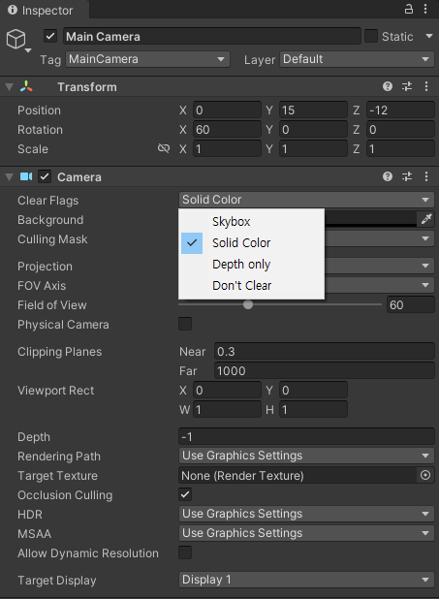This screenshot has width=439, height=599.
Task: Click the Field of View label
Action: [x=52, y=305]
